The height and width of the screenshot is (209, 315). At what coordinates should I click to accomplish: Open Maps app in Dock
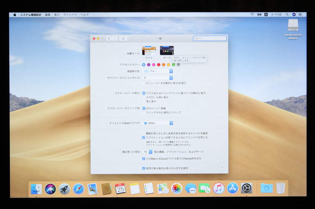coord(163,189)
